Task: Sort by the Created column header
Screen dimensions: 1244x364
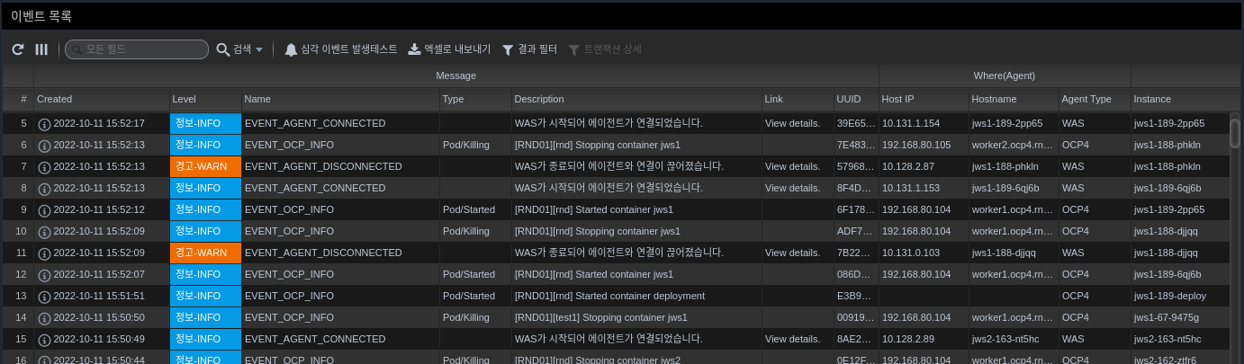Action: (54, 99)
